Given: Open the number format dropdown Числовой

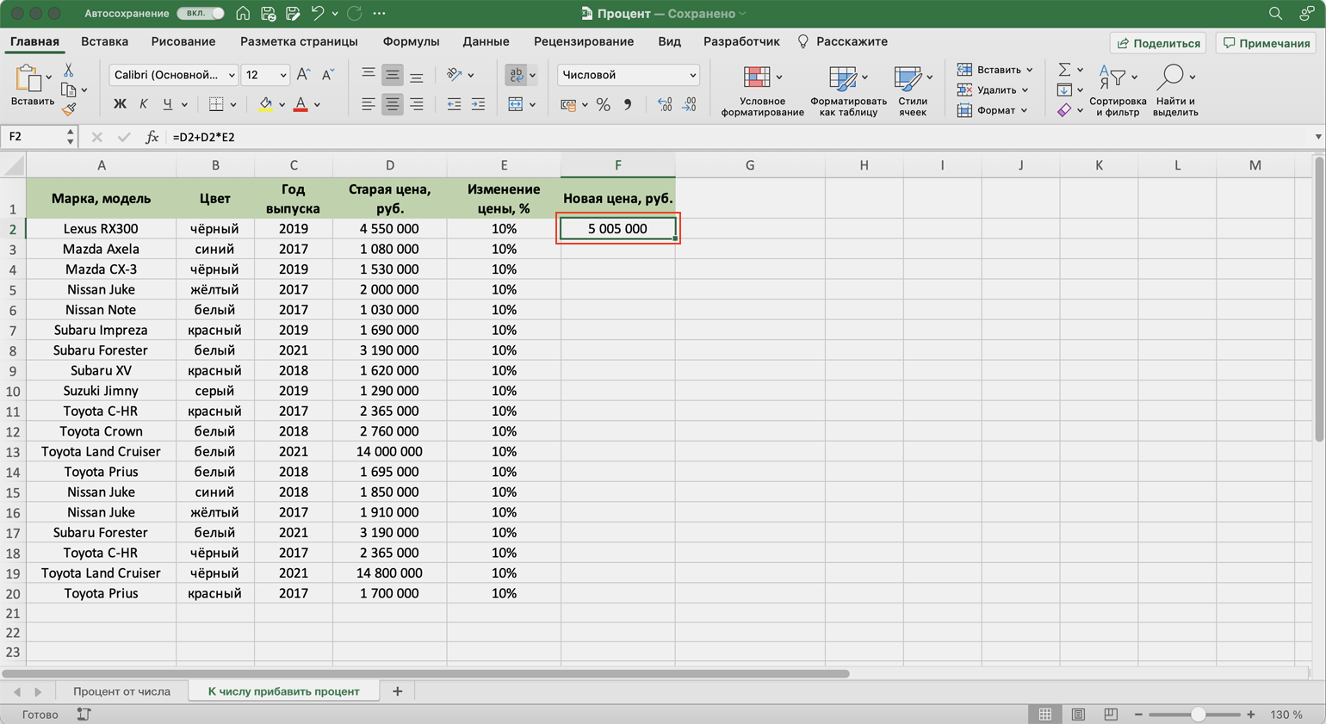Looking at the screenshot, I should [628, 75].
